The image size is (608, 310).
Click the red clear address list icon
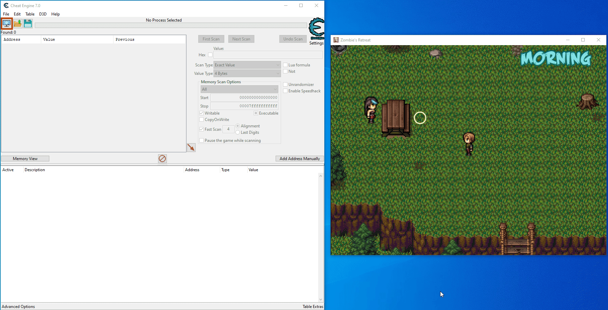coord(162,158)
